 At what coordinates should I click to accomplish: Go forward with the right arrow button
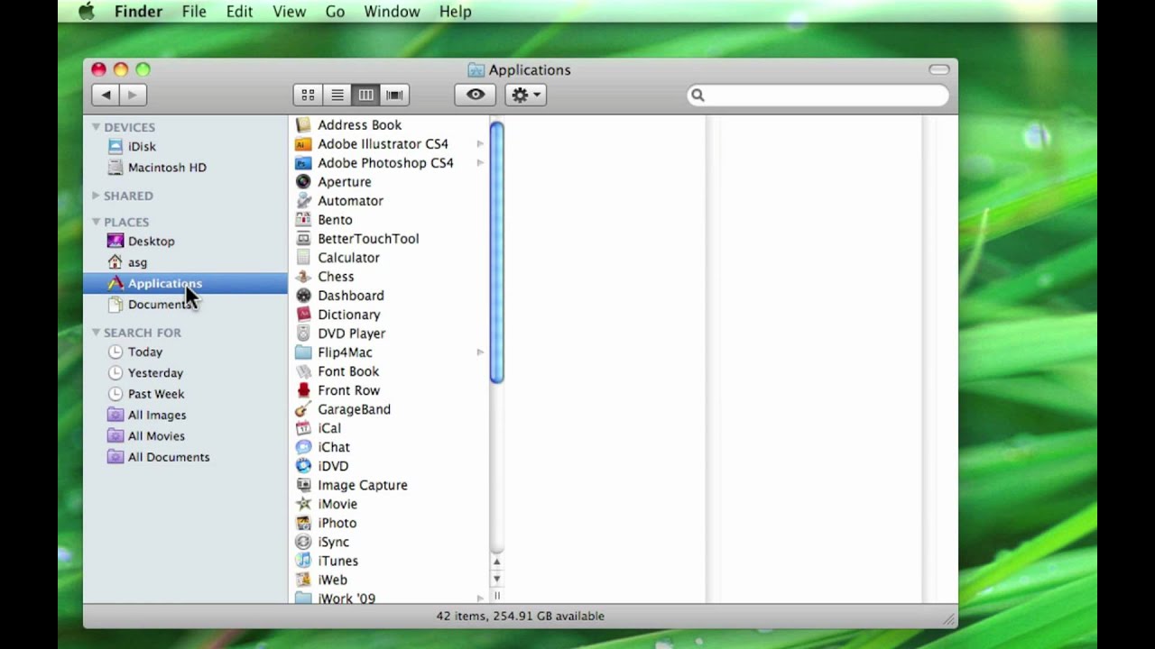(x=133, y=95)
